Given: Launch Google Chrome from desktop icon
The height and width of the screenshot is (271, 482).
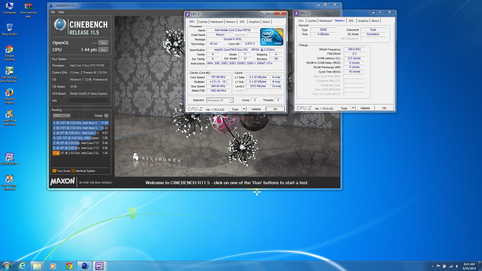Looking at the screenshot, I should pos(9,53).
